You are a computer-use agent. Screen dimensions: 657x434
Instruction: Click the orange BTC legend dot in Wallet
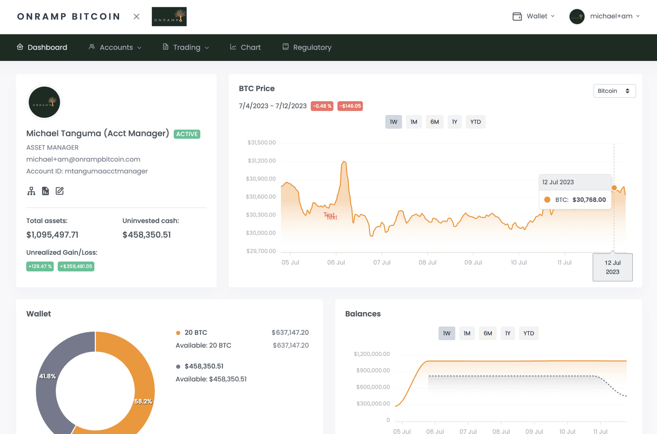click(178, 333)
